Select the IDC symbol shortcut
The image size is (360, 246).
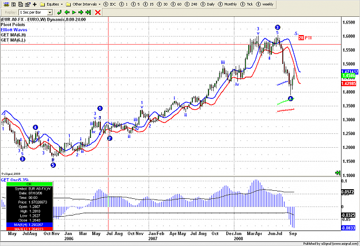pyautogui.click(x=109, y=4)
